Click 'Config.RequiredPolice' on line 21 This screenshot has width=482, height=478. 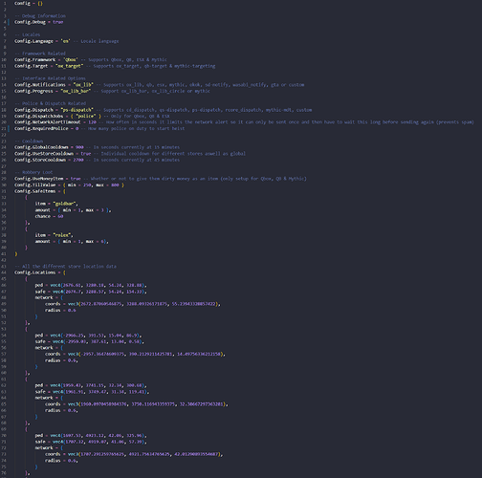[41, 128]
